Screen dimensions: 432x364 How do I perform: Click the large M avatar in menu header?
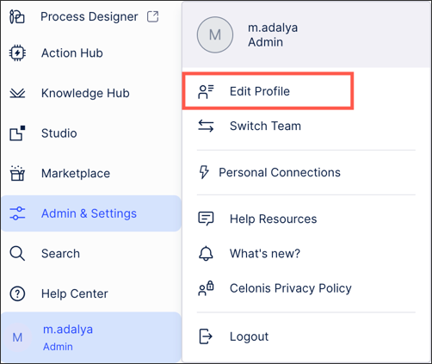point(215,34)
